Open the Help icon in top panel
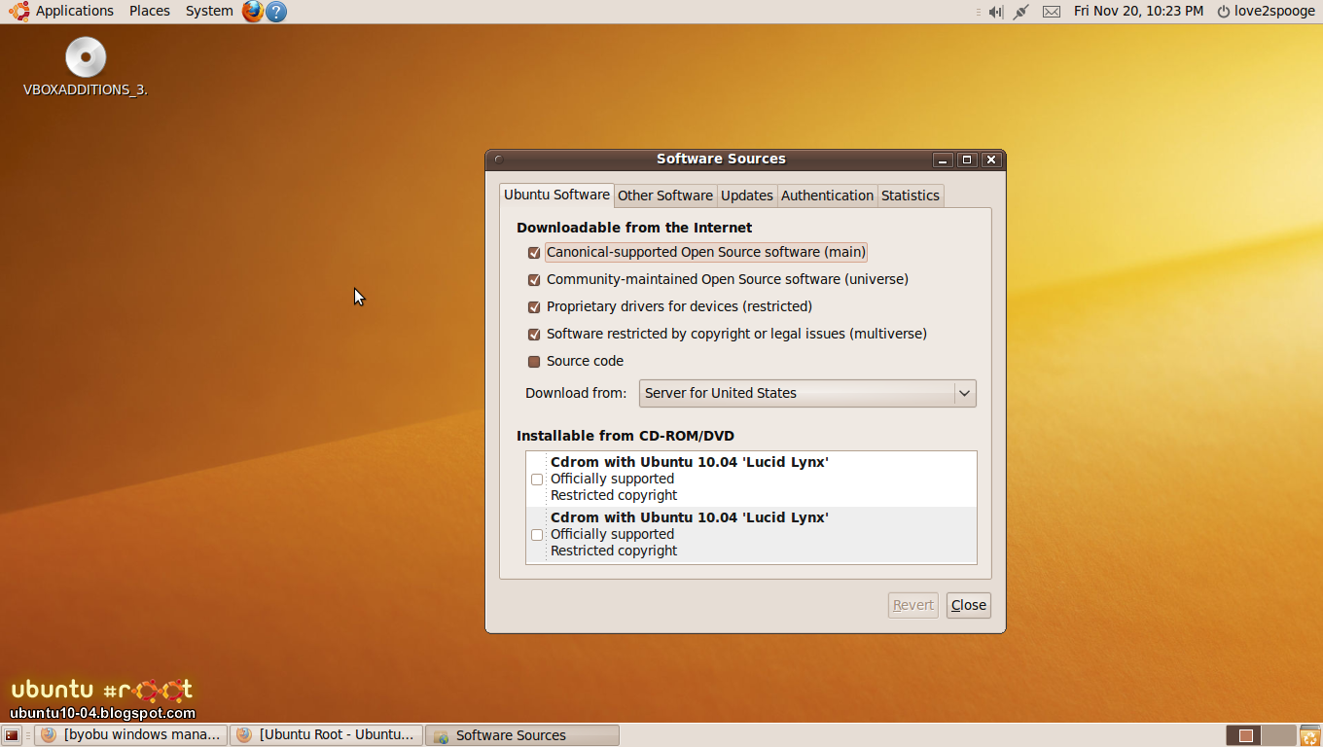 pos(276,12)
